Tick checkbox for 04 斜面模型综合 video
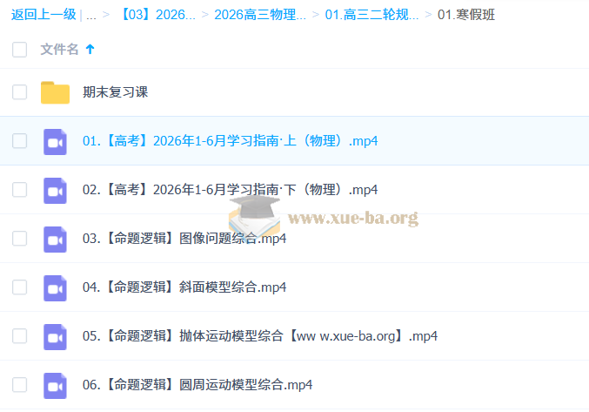The width and height of the screenshot is (589, 412). point(19,287)
